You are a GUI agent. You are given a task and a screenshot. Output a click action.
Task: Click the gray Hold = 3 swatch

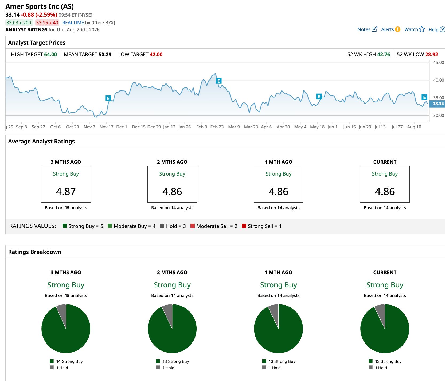[162, 226]
